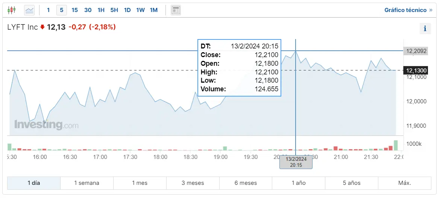Show the 1 año time range

tap(299, 183)
